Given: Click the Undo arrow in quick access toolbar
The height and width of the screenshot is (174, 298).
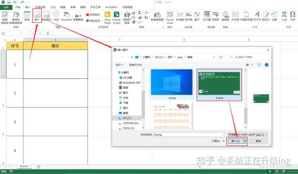Looking at the screenshot, I should tap(14, 2).
